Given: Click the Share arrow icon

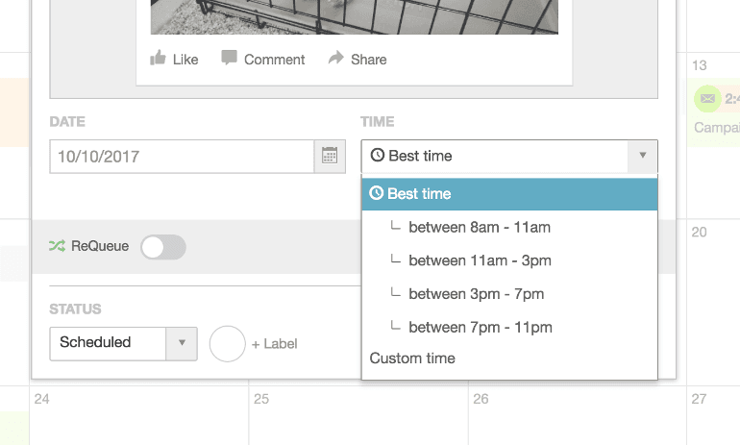Looking at the screenshot, I should coord(335,59).
